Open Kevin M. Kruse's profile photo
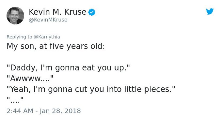 coord(15,16)
